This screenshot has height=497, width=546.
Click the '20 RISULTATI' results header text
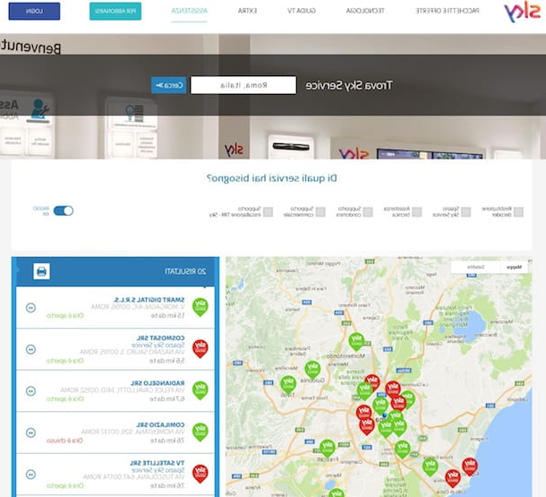pos(185,271)
